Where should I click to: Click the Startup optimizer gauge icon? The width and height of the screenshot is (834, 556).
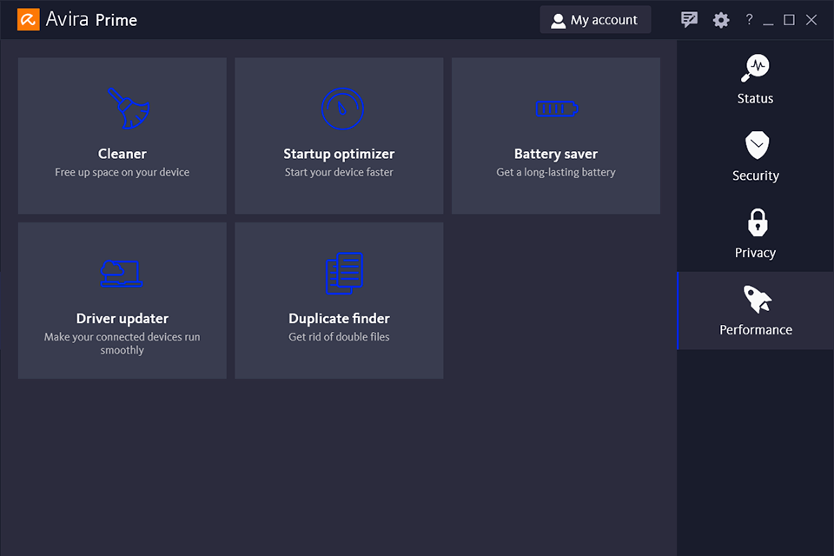(342, 109)
